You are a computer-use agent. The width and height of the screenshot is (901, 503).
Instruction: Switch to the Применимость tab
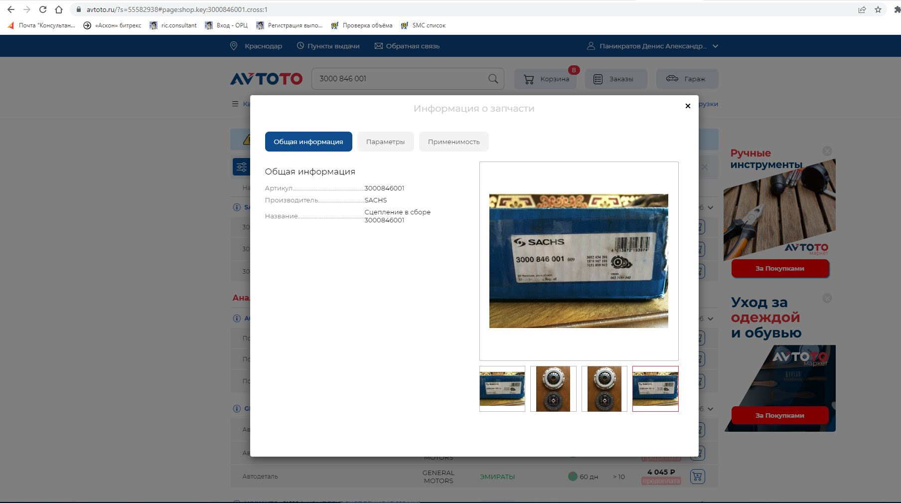point(453,142)
